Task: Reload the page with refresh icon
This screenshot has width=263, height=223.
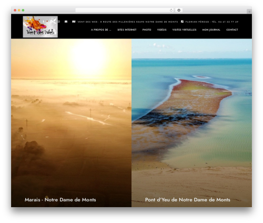Action: point(171,10)
